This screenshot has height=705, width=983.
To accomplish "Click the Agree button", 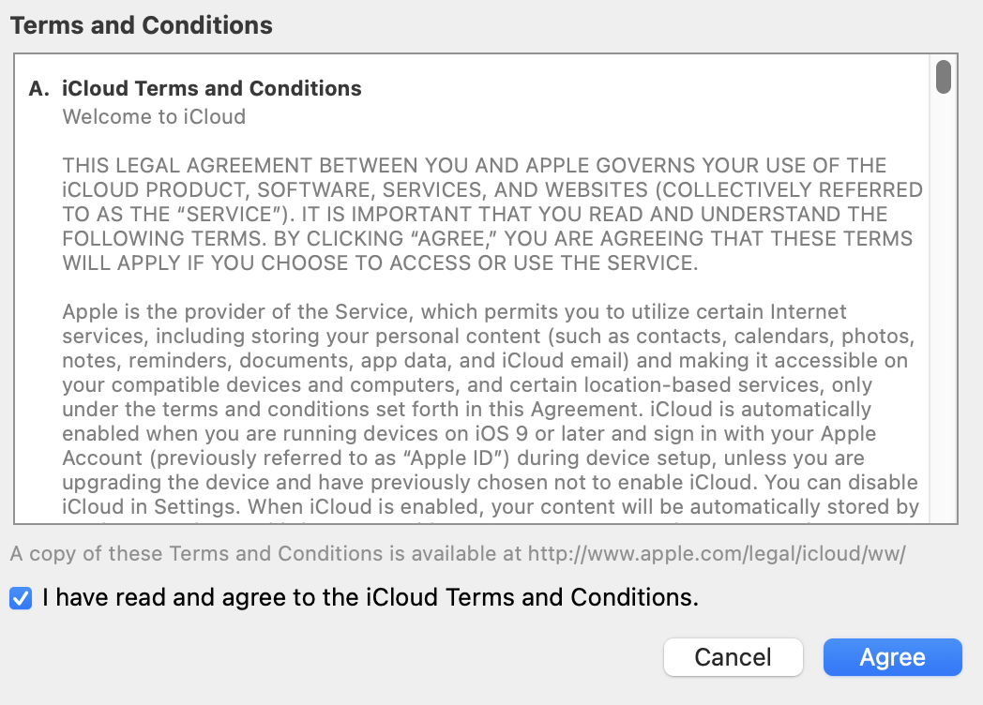I will pyautogui.click(x=892, y=657).
